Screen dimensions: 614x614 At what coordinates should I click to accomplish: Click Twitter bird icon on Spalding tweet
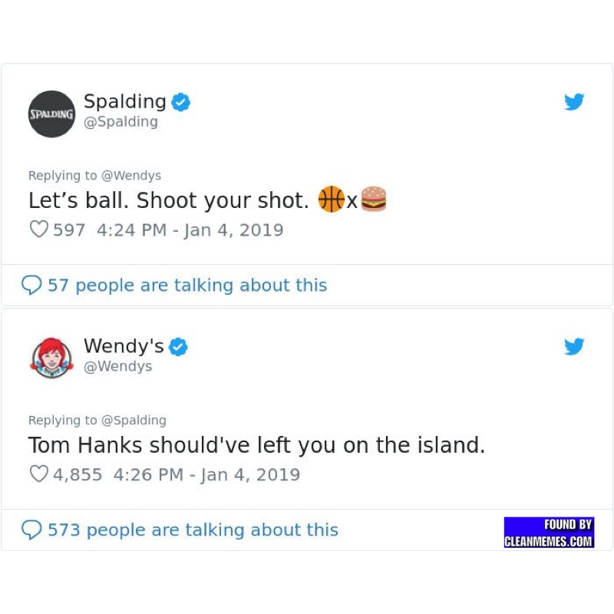(x=574, y=102)
